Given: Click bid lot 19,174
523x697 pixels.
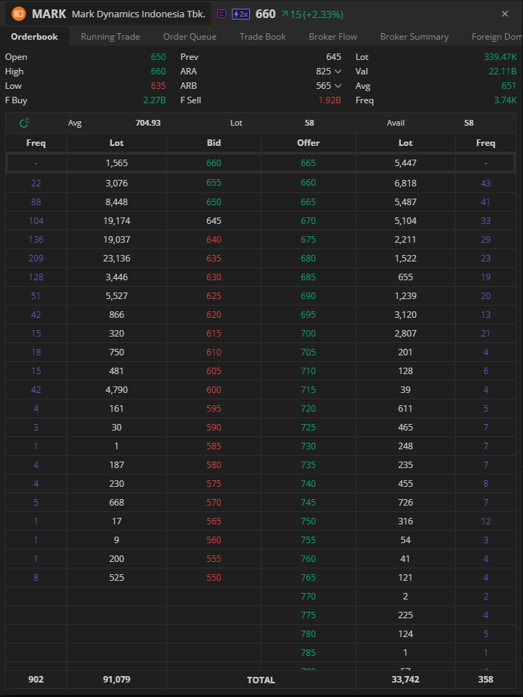Looking at the screenshot, I should 116,220.
